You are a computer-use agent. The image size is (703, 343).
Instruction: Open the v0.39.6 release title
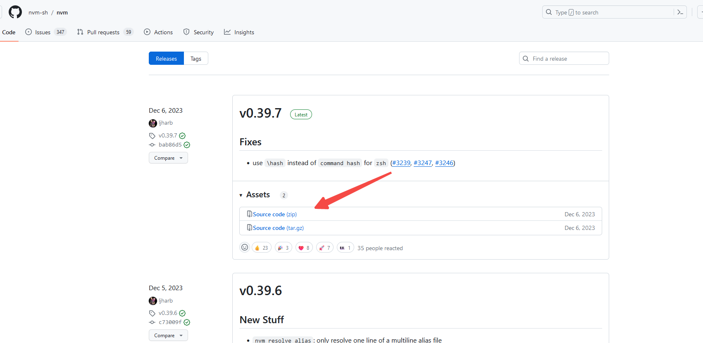click(260, 291)
